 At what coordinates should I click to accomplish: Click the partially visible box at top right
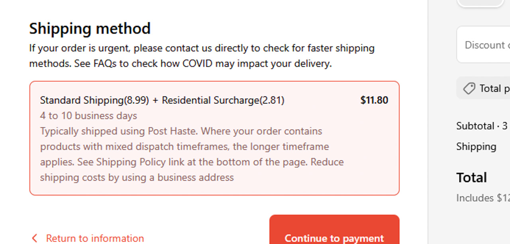(480, 3)
